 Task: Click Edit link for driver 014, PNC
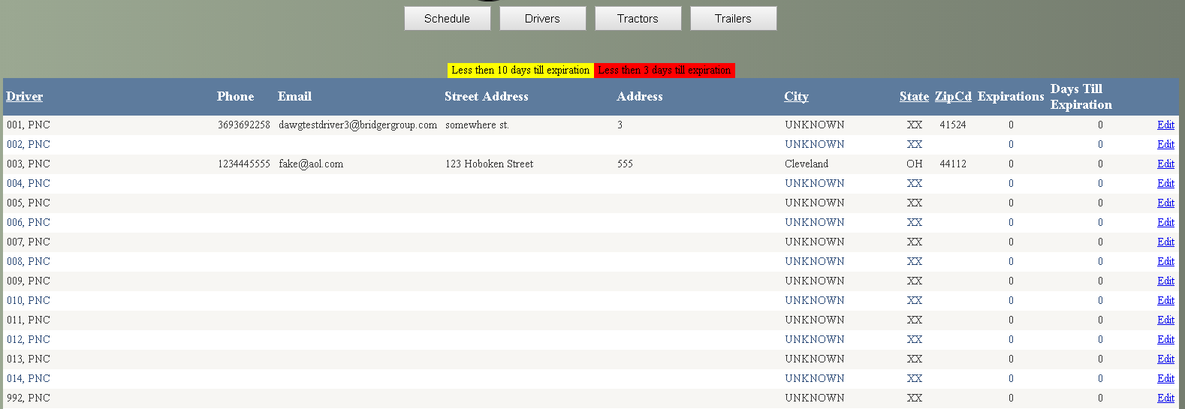[x=1165, y=378]
